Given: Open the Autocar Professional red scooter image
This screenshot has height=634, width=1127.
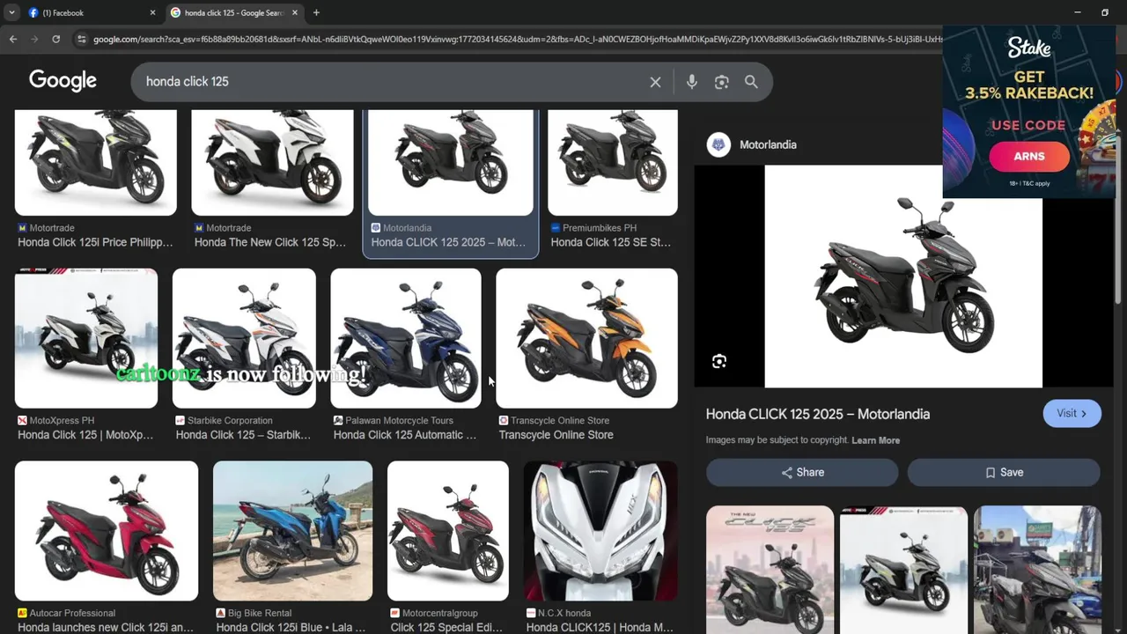Looking at the screenshot, I should [107, 531].
